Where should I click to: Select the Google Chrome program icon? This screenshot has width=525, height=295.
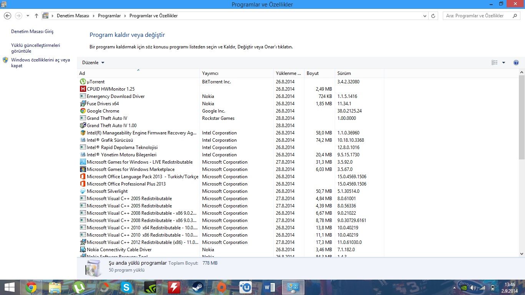pos(83,111)
